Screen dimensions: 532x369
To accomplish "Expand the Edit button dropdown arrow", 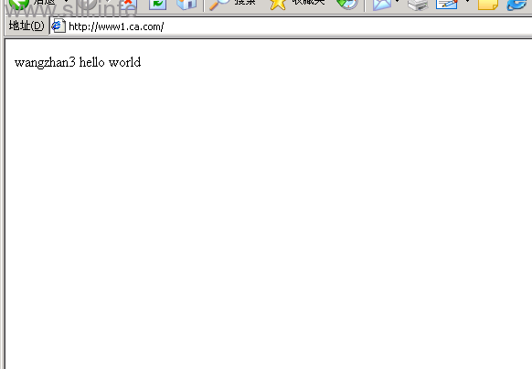I will pos(467,2).
